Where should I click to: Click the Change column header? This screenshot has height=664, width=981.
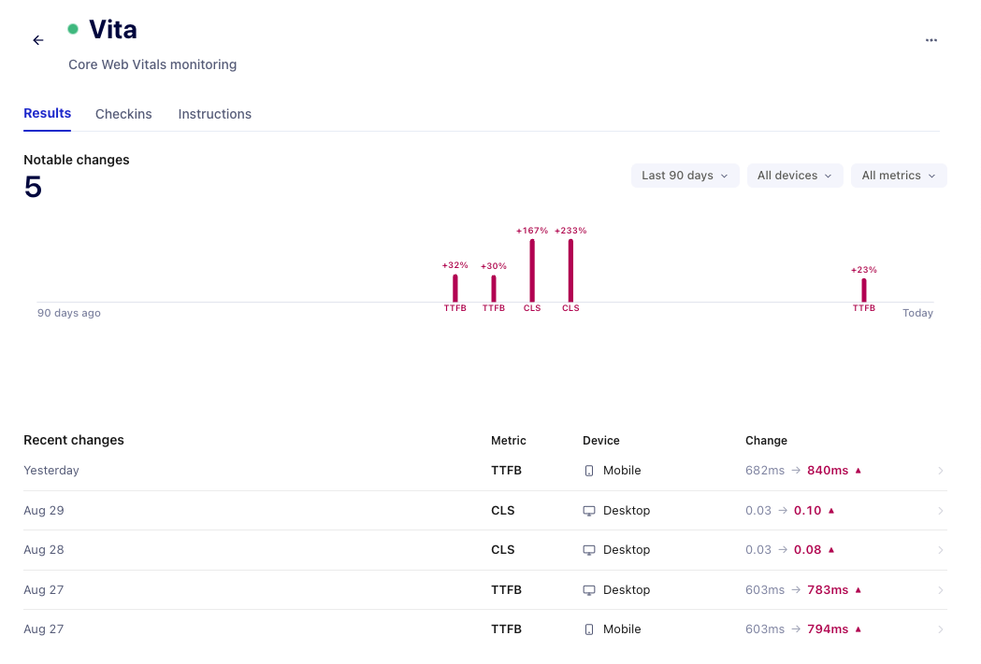[766, 441]
